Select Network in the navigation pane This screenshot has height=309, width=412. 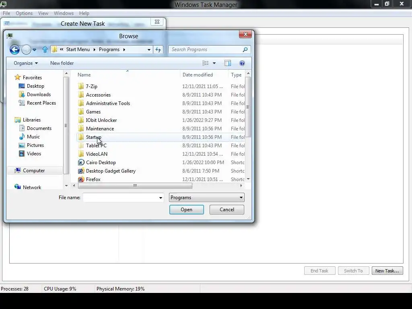pos(28,187)
